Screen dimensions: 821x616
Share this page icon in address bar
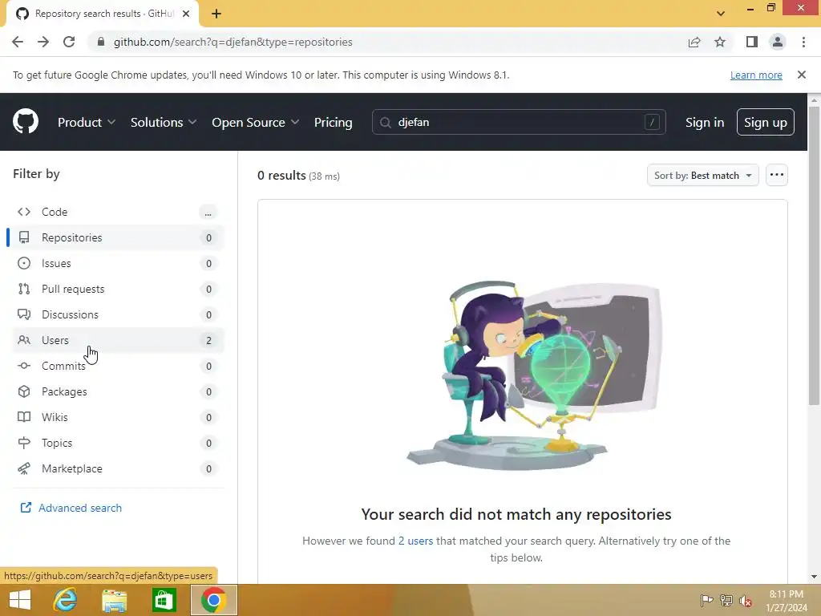(694, 42)
